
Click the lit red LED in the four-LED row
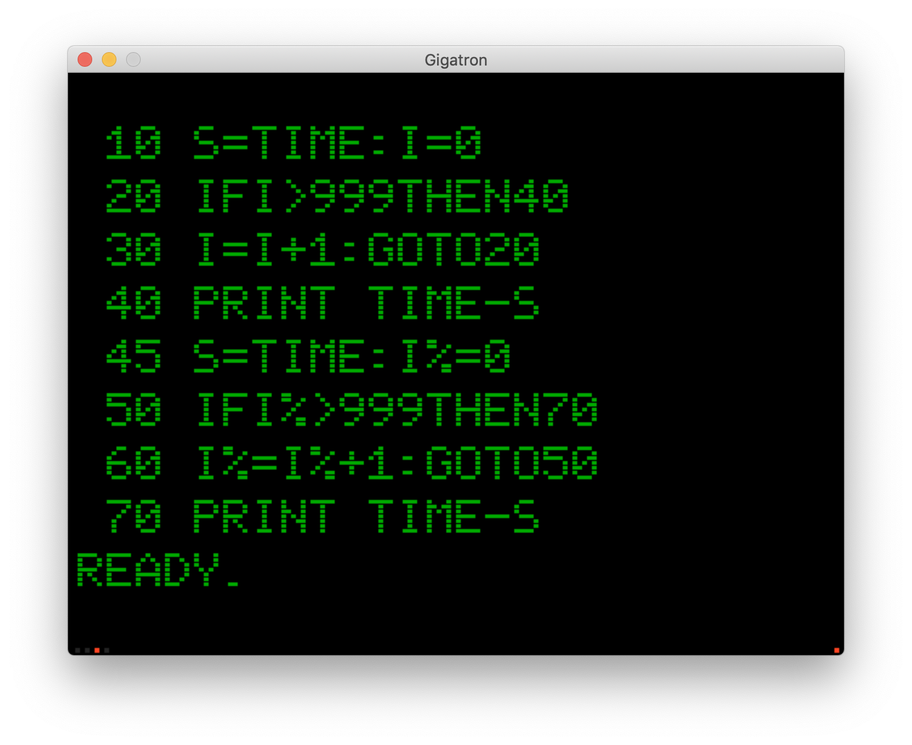[97, 650]
